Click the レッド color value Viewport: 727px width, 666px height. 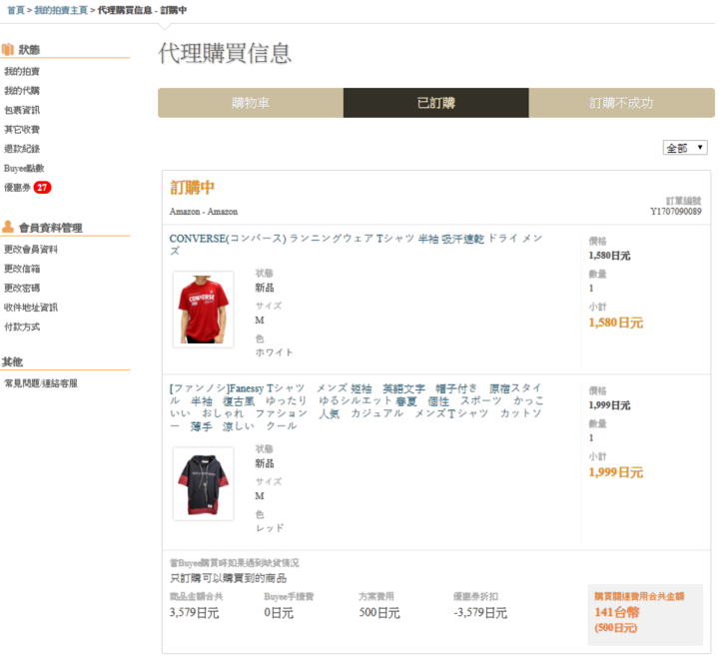[x=270, y=528]
